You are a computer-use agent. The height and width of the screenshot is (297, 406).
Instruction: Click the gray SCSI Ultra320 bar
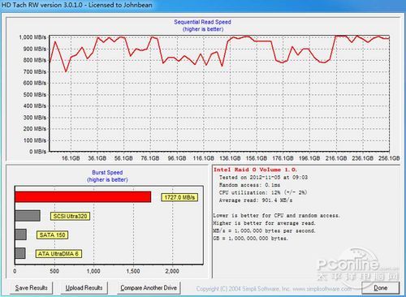point(28,216)
